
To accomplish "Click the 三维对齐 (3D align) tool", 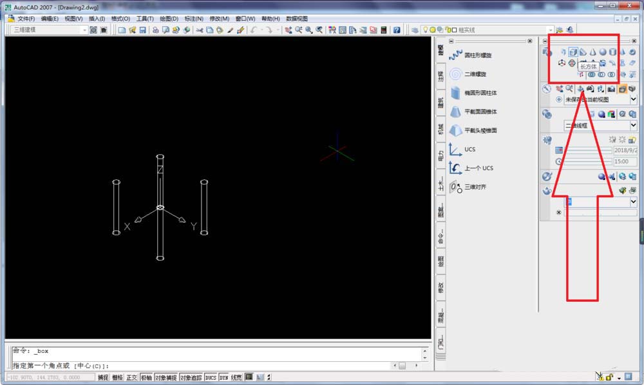I will tap(455, 186).
